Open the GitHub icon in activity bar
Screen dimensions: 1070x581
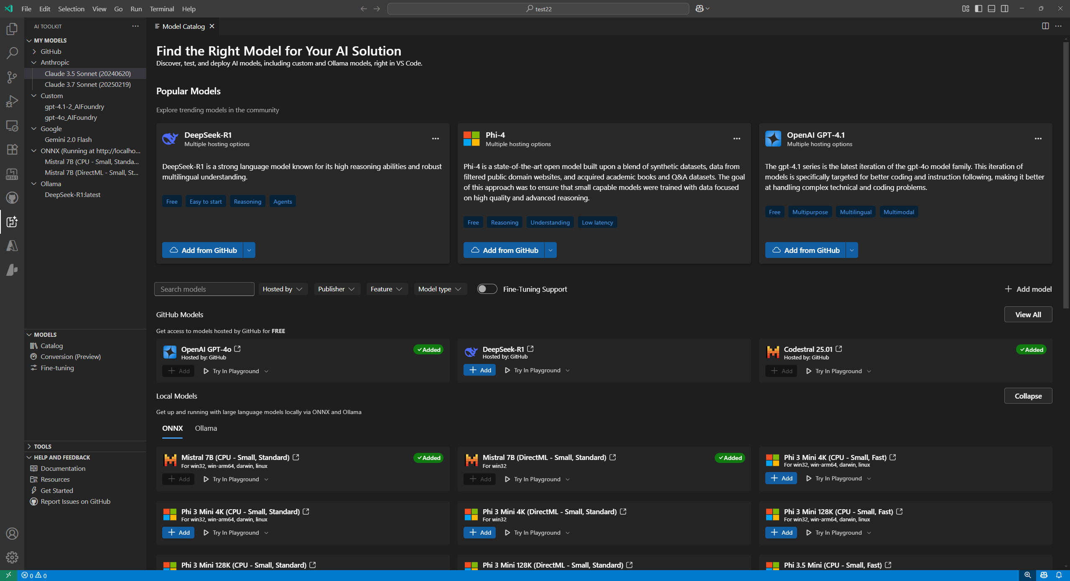(12, 197)
